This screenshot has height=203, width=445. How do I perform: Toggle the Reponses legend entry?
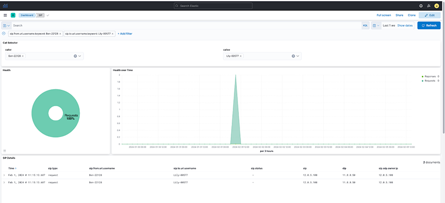(430, 76)
